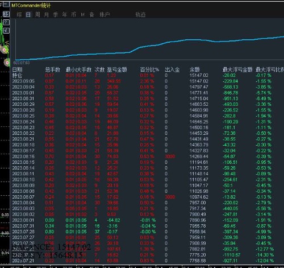Click the balance value 11194.61
The width and height of the screenshot is (284, 268).
tap(199, 162)
